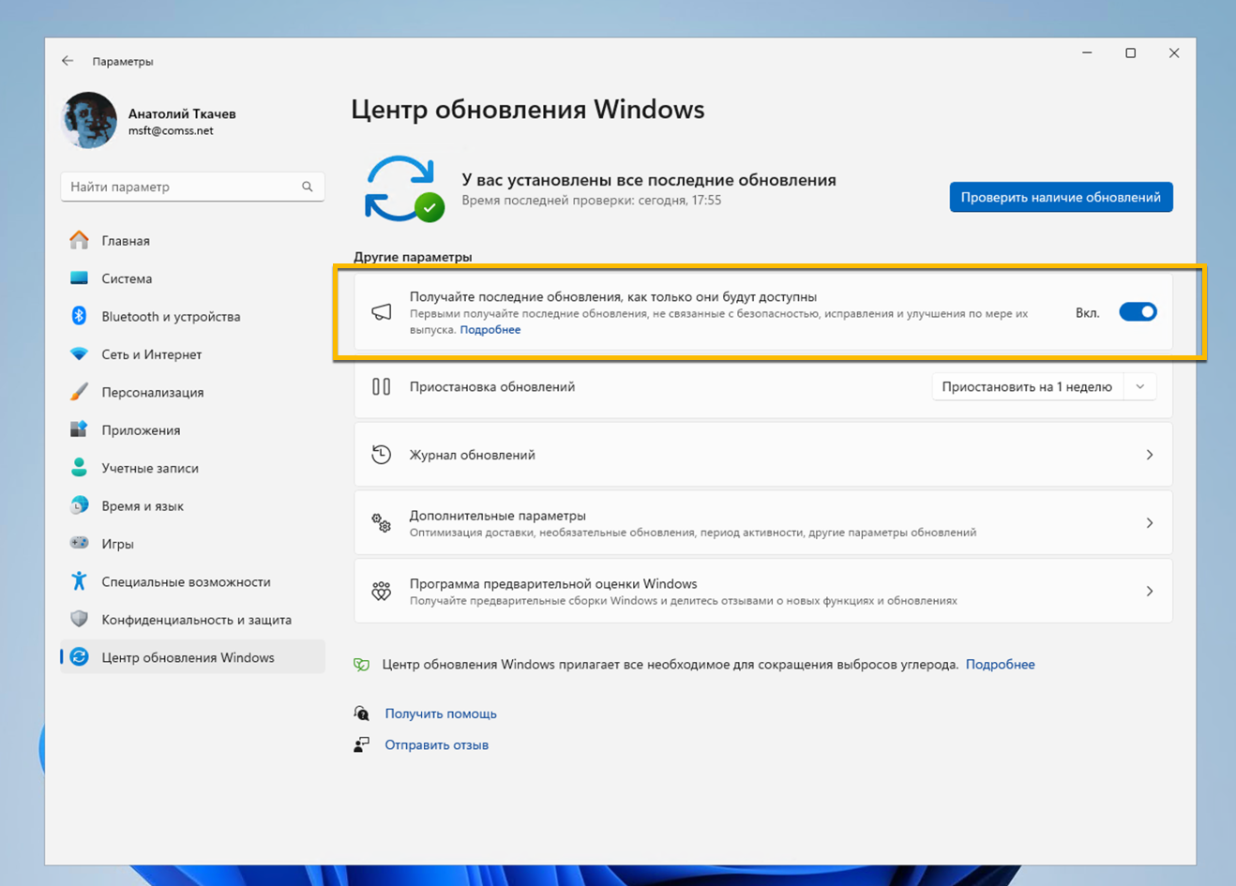Click the Другие параметры section label
Screen dimensions: 1236x886
pyautogui.click(x=413, y=257)
